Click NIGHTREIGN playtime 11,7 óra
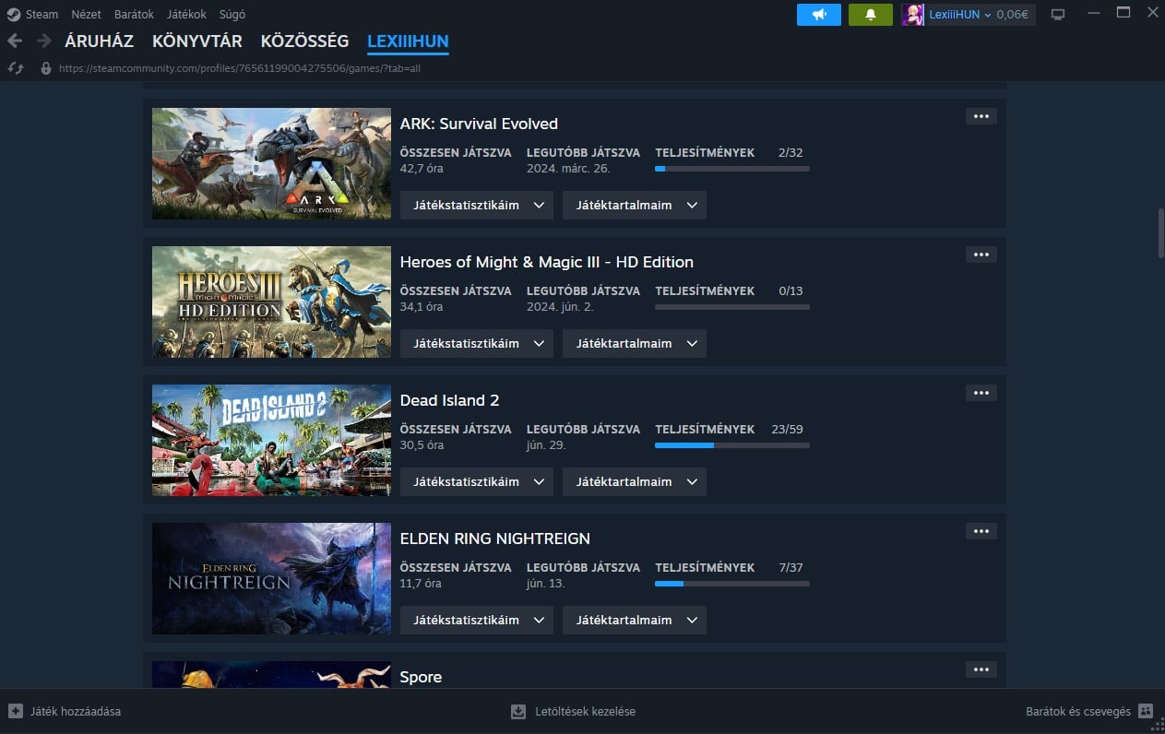The height and width of the screenshot is (734, 1165). (421, 584)
